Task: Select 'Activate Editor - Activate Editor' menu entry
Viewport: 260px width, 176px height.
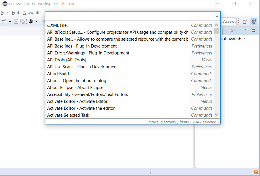Action: pyautogui.click(x=130, y=101)
